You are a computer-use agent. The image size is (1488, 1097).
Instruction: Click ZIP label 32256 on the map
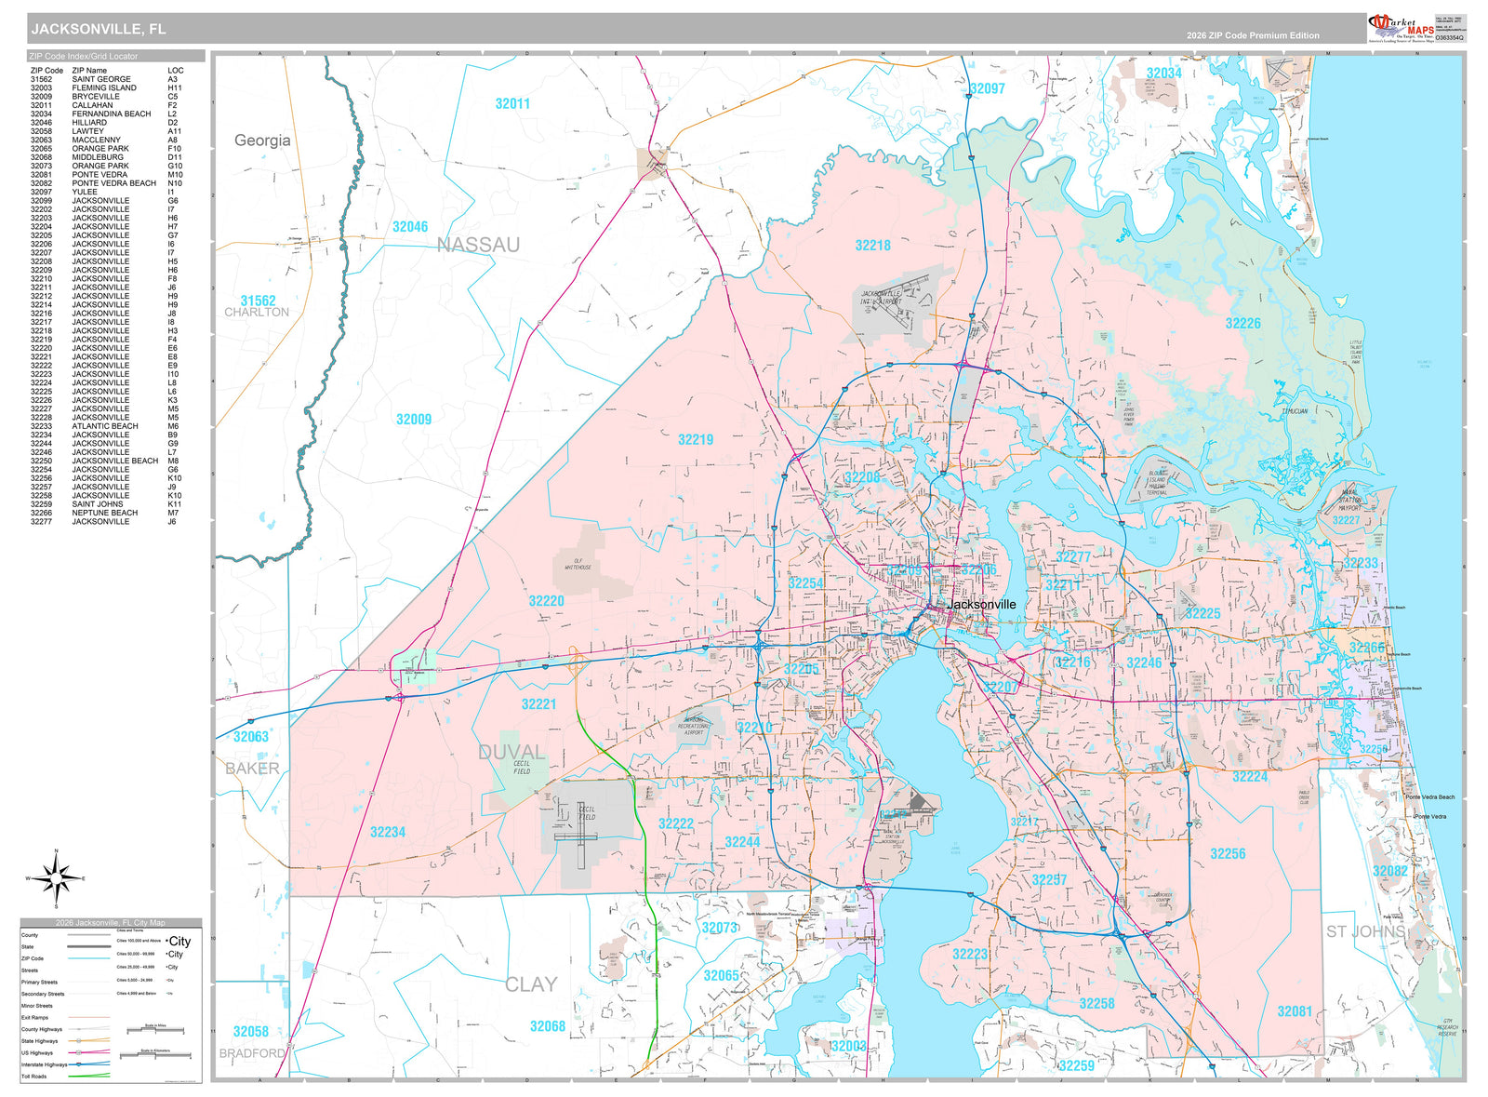[1228, 854]
